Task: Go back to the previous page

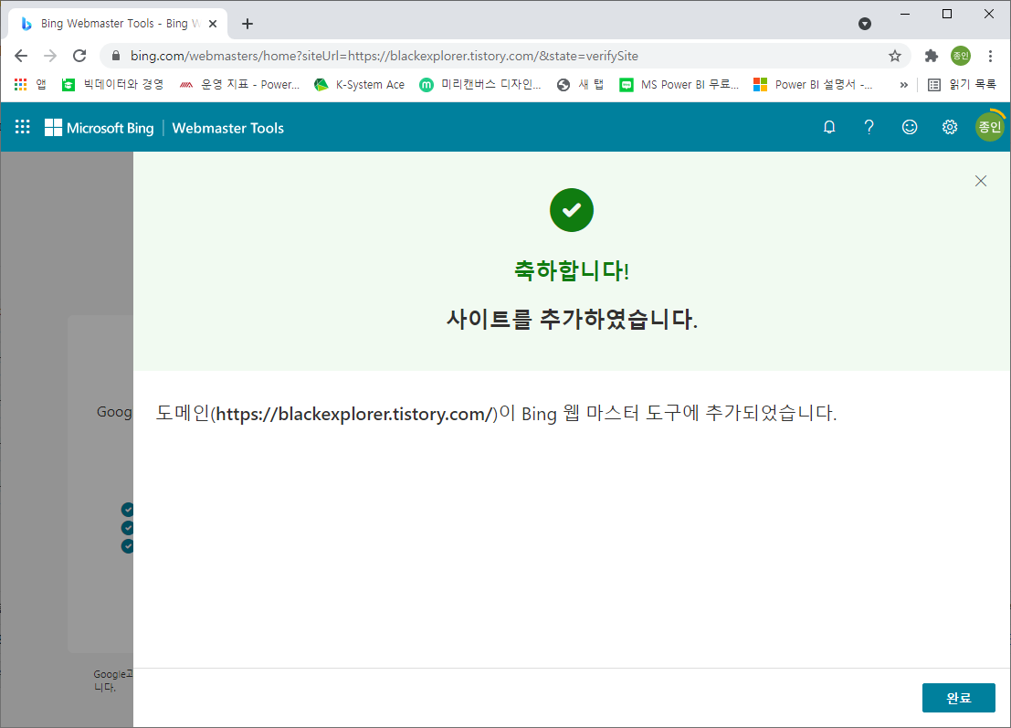Action: (x=21, y=56)
